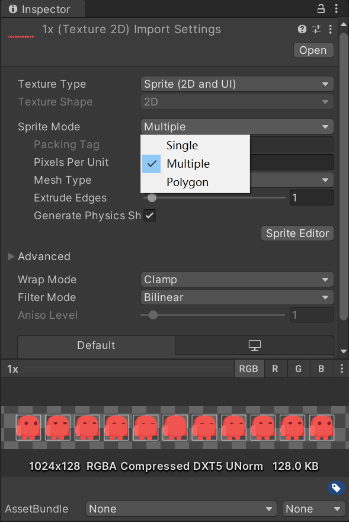
Task: Click the first red sprite thumbnail
Action: pyautogui.click(x=28, y=427)
